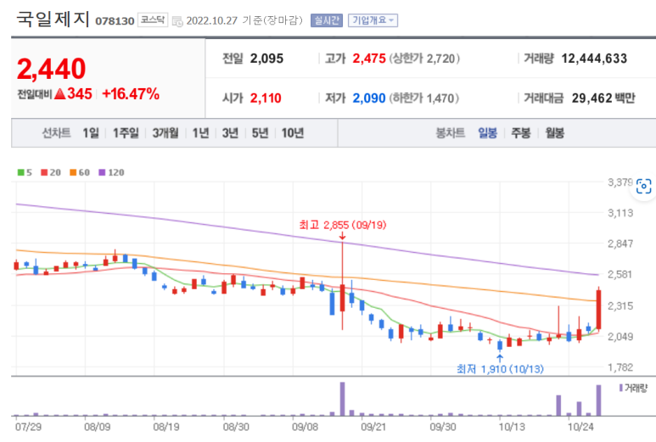Screen dimensions: 656x442
Task: Click the 거래량 volume legend
Action: (633, 388)
